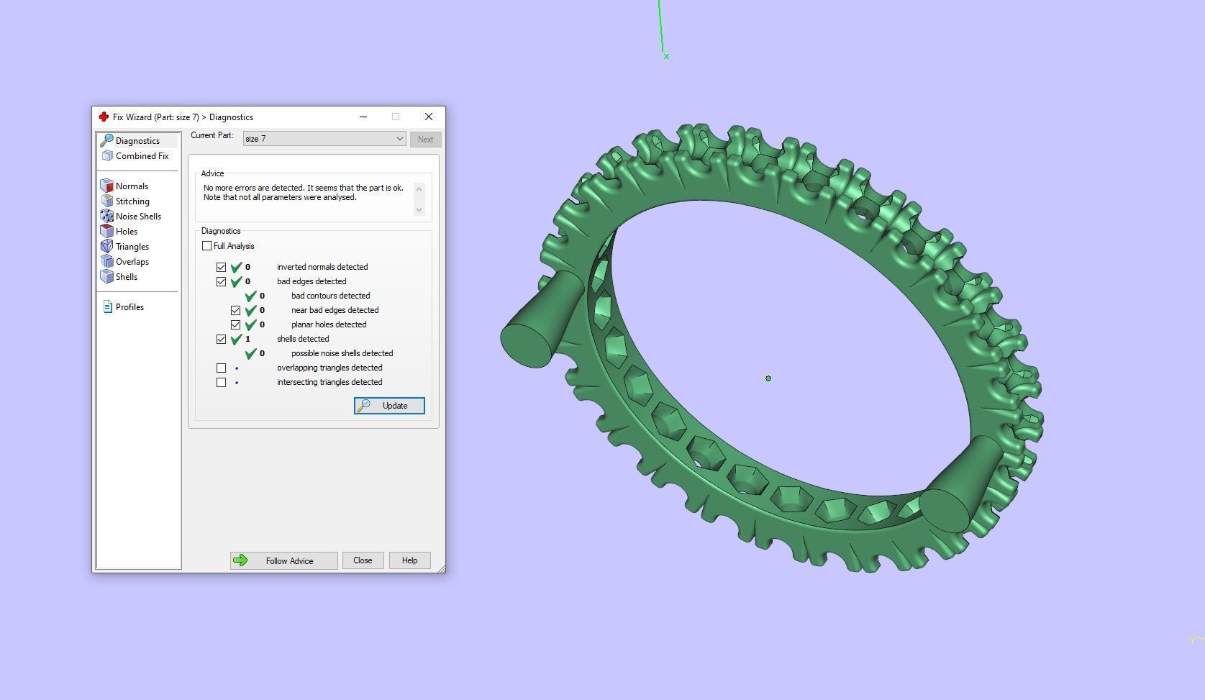Click the Diagnostics magnifier icon in sidebar
Image resolution: width=1205 pixels, height=700 pixels.
107,140
